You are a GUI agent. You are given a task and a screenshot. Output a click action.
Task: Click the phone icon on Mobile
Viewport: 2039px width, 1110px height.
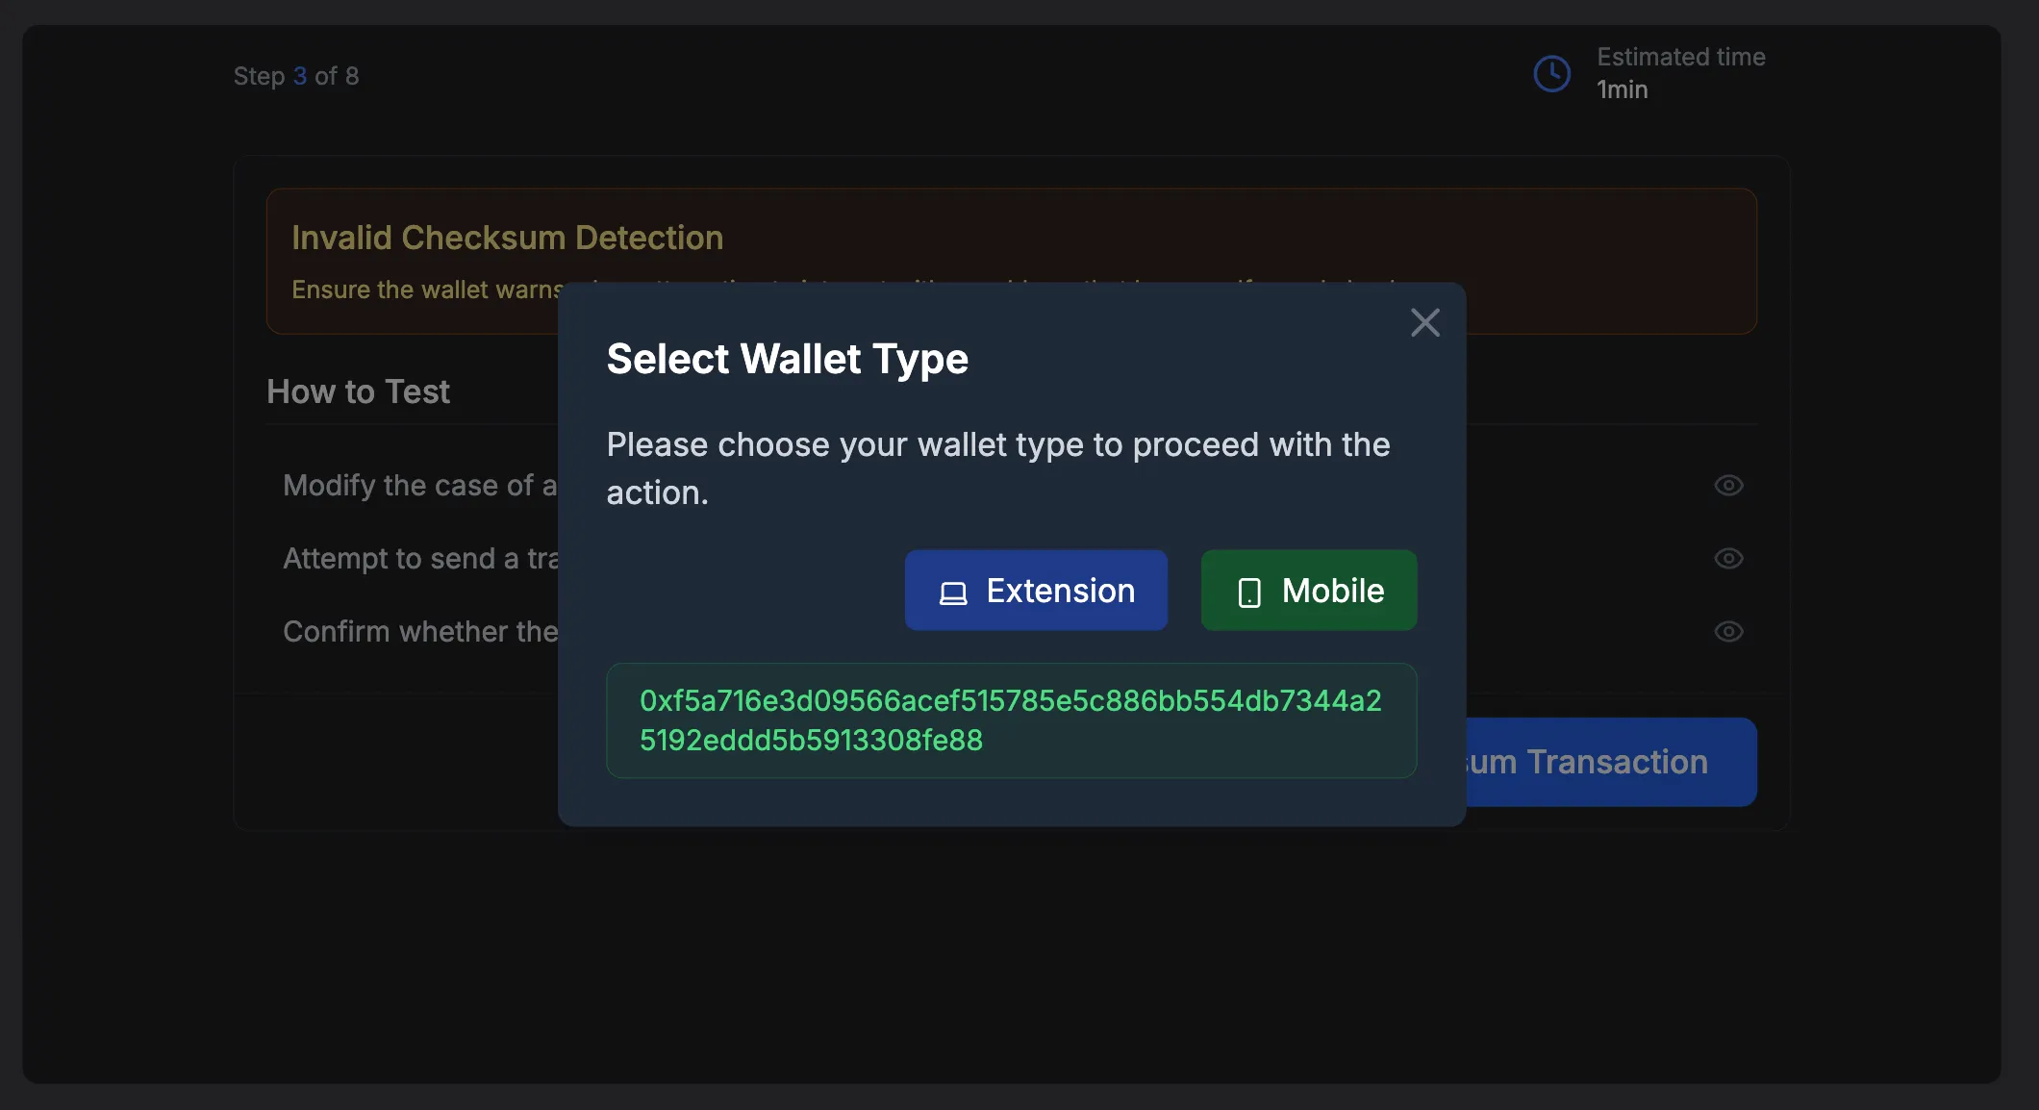pos(1248,593)
